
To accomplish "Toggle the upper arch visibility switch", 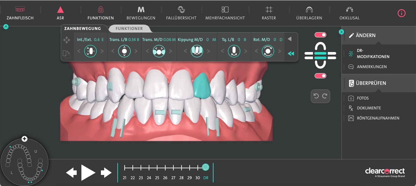I will tap(320, 35).
